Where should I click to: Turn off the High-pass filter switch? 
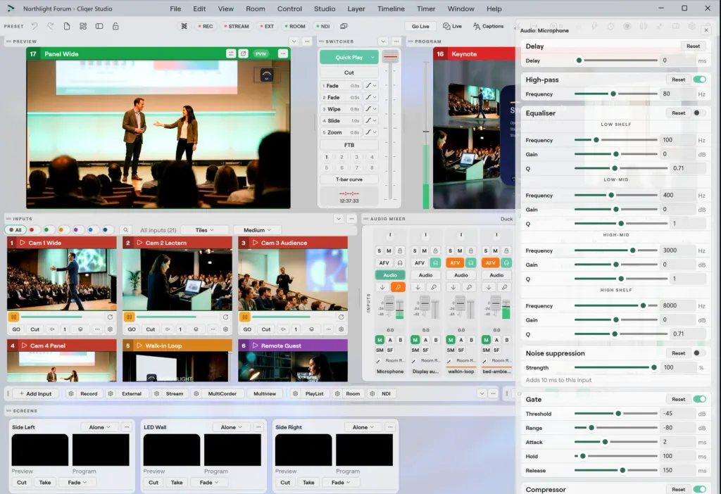[x=699, y=80]
